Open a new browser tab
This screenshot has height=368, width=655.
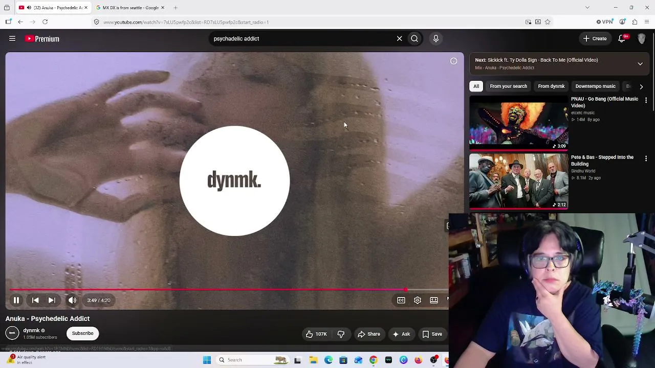tap(176, 8)
